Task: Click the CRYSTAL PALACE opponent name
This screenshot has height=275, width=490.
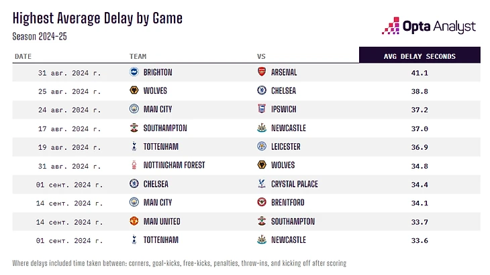Action: pos(295,183)
